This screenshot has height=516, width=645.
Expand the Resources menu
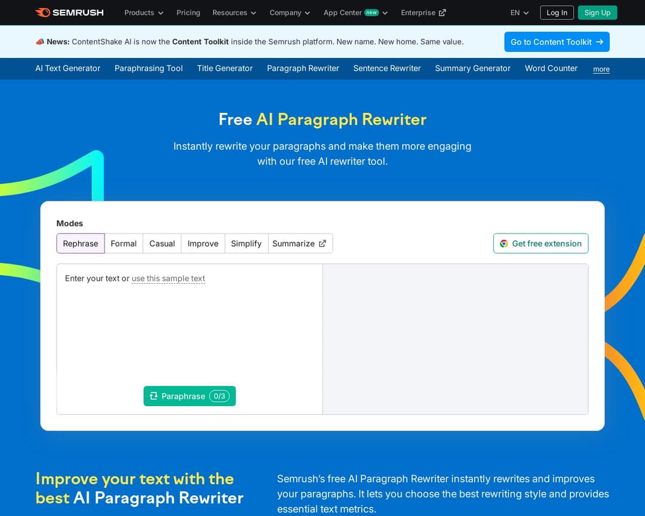tap(234, 13)
